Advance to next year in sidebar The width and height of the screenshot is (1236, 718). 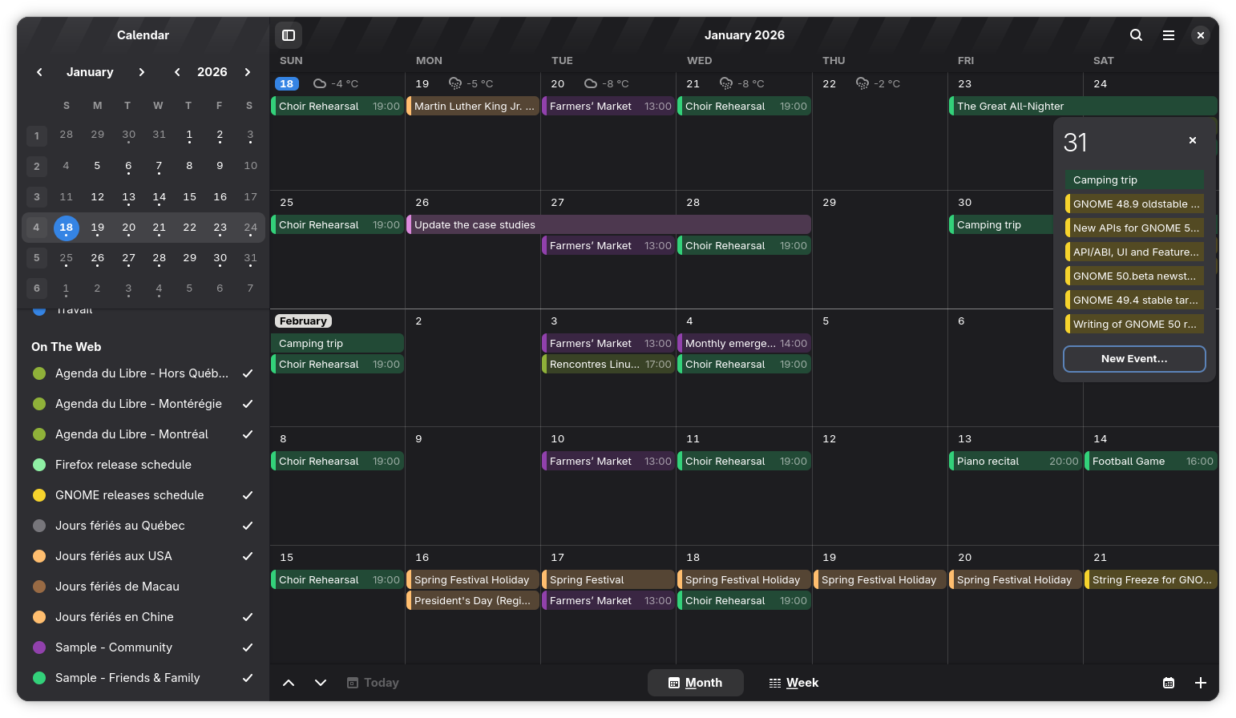tap(248, 72)
